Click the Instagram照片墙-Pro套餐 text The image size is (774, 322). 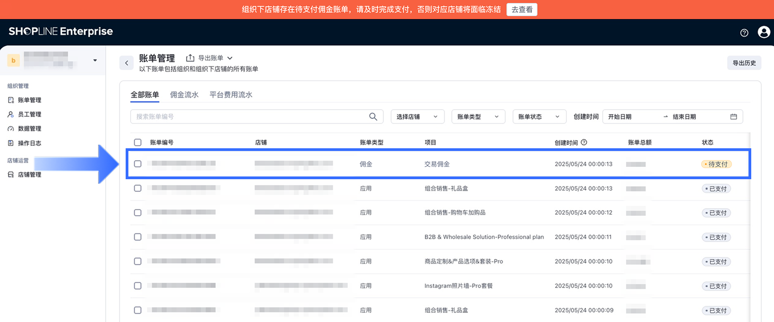(x=458, y=286)
